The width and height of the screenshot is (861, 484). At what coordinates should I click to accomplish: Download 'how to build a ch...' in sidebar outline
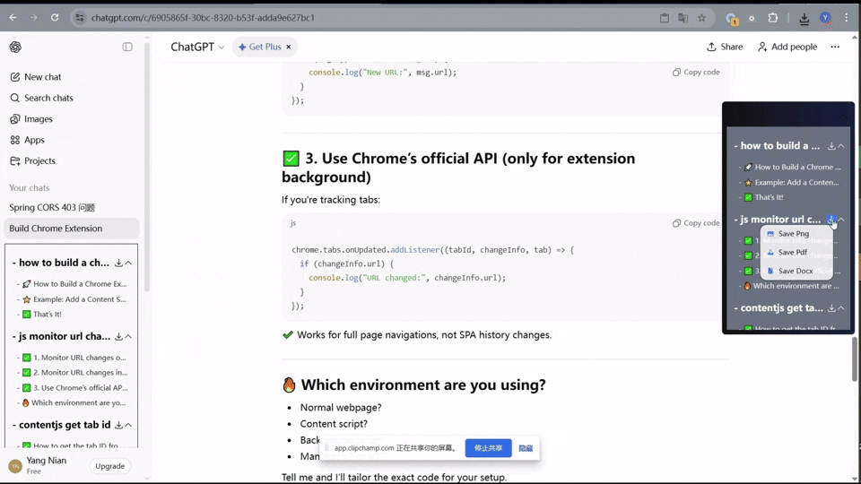(118, 263)
